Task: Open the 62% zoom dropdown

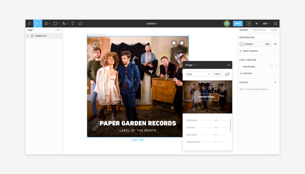Action: pos(266,24)
